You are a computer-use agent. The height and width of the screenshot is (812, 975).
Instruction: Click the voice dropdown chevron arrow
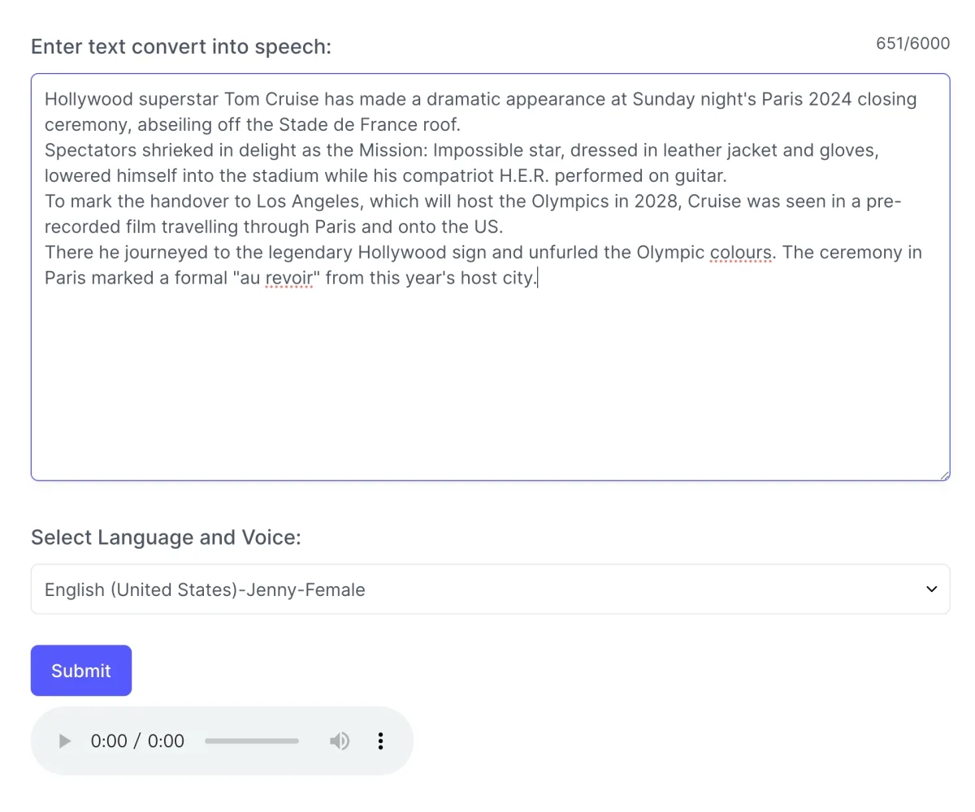tap(931, 590)
